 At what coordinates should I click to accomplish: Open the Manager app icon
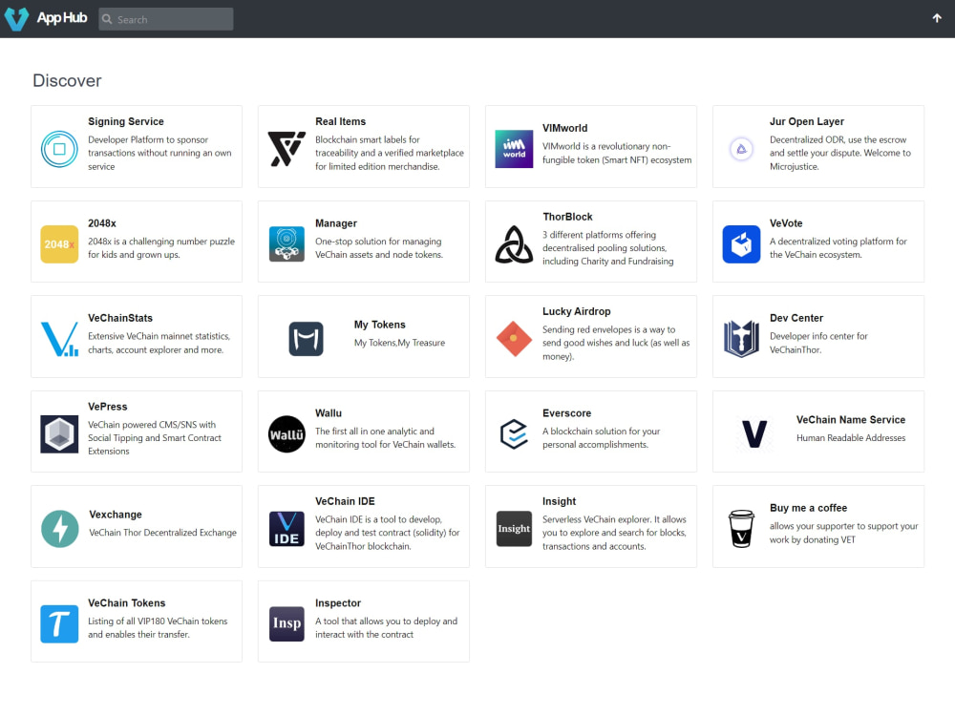(286, 244)
